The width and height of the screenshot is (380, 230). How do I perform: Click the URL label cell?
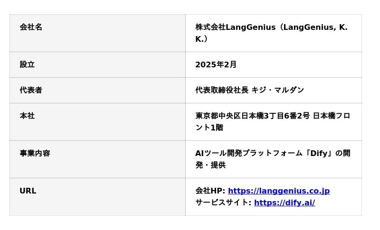28,191
